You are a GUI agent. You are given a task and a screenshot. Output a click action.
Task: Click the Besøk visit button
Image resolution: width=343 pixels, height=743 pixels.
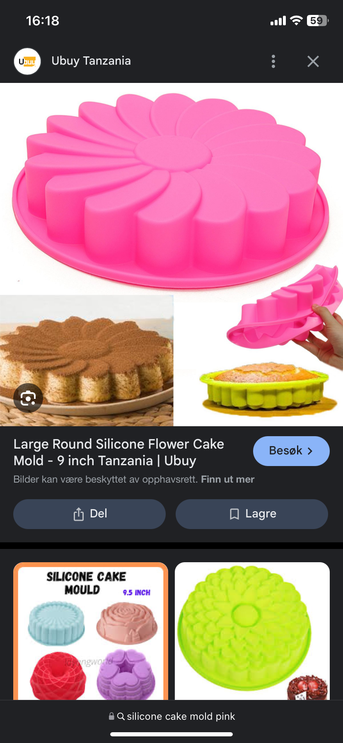tap(291, 451)
